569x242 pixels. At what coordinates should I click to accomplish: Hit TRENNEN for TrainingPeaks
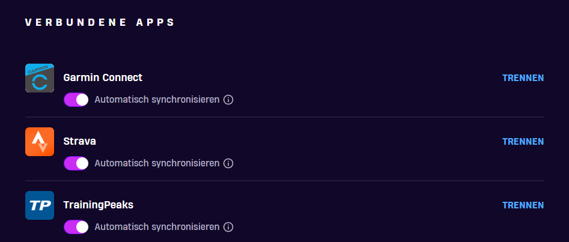tap(523, 205)
